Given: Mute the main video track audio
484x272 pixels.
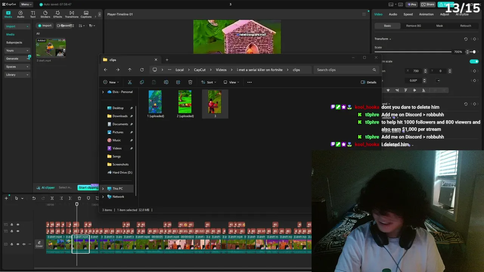Looking at the screenshot, I should pyautogui.click(x=24, y=244).
